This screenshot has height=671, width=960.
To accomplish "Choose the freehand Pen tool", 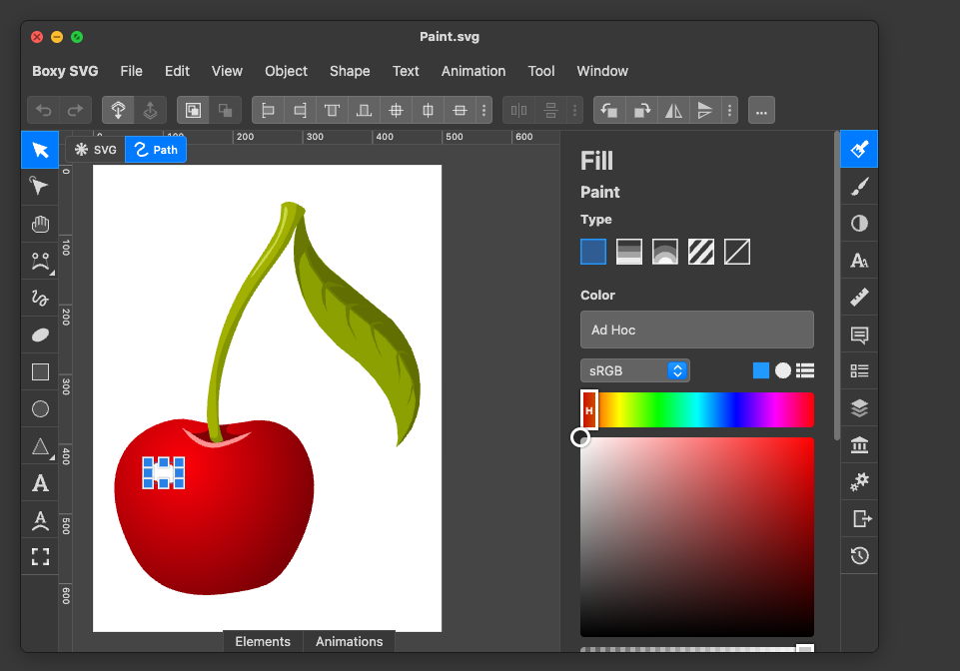I will pos(40,298).
